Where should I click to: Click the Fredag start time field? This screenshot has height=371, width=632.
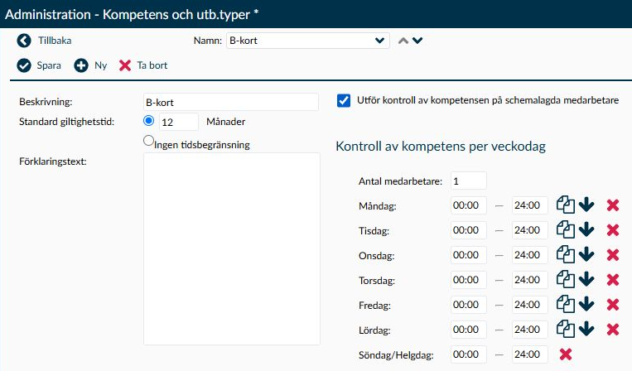[468, 305]
